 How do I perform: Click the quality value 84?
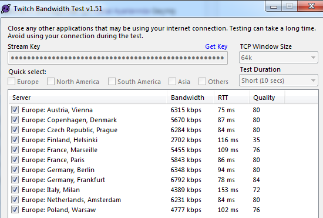click(257, 180)
